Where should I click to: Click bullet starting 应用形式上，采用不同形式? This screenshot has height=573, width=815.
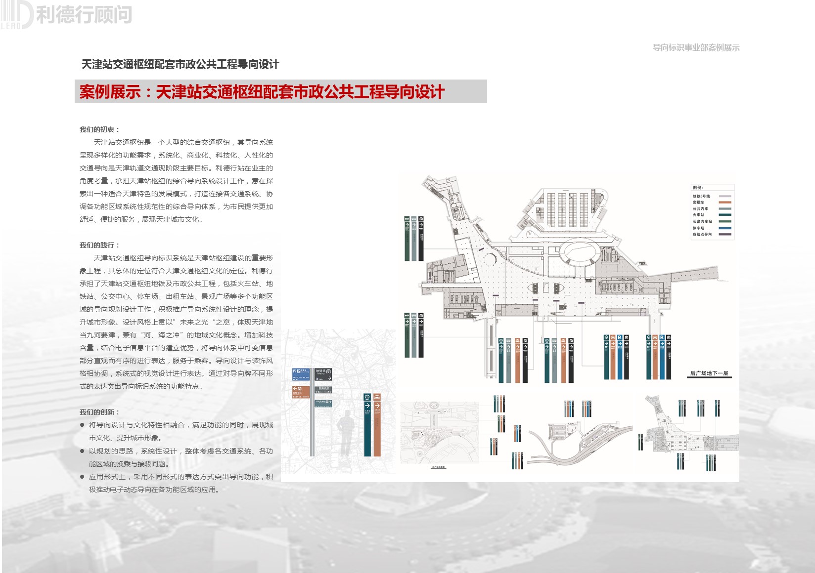177,483
